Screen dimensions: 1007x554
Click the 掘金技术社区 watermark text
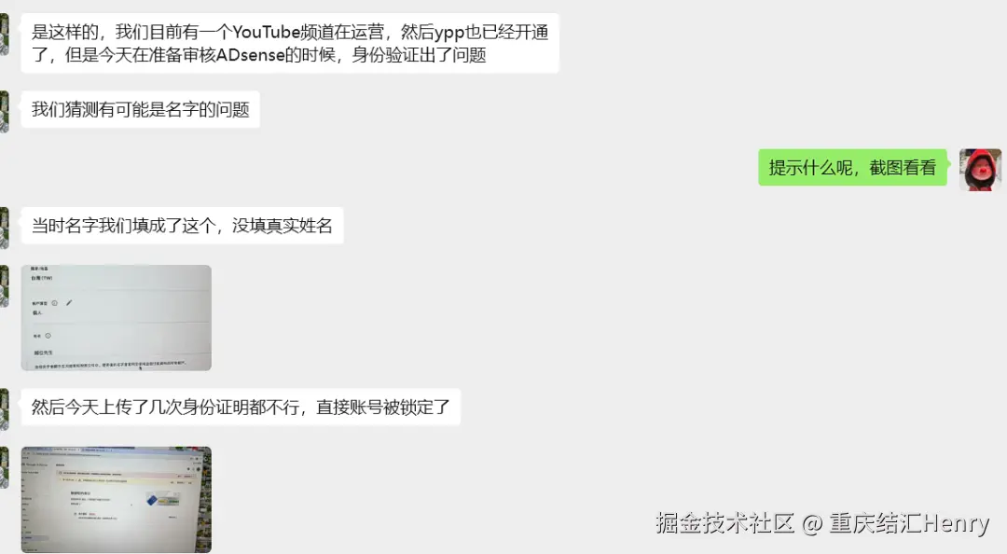pyautogui.click(x=725, y=523)
